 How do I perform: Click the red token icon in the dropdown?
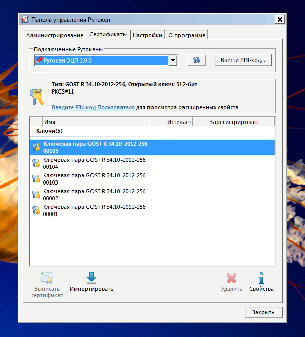[39, 60]
